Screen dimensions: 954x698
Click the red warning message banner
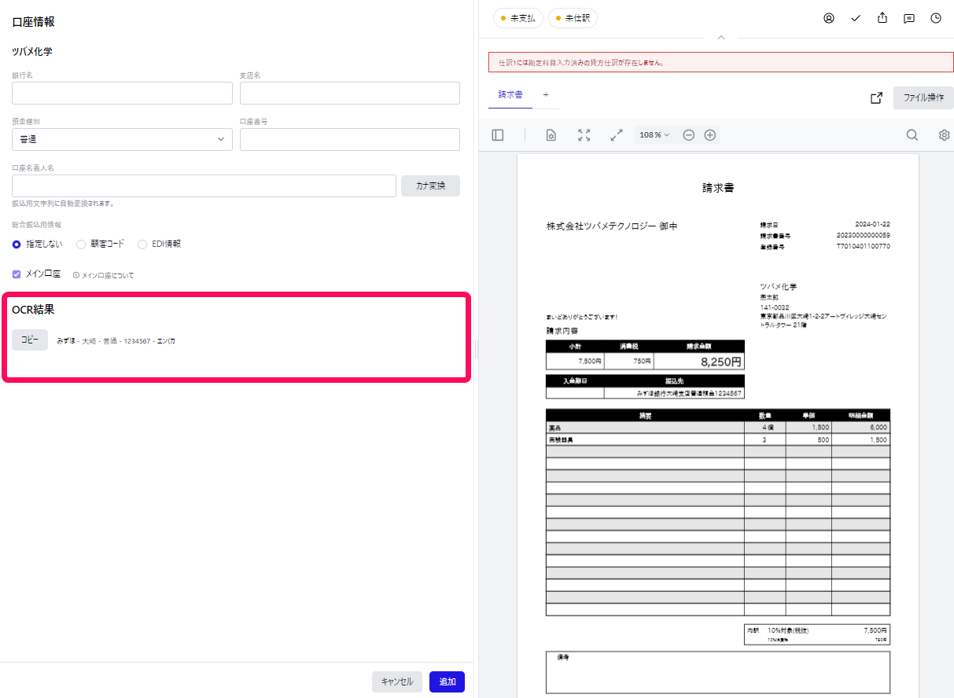click(721, 62)
